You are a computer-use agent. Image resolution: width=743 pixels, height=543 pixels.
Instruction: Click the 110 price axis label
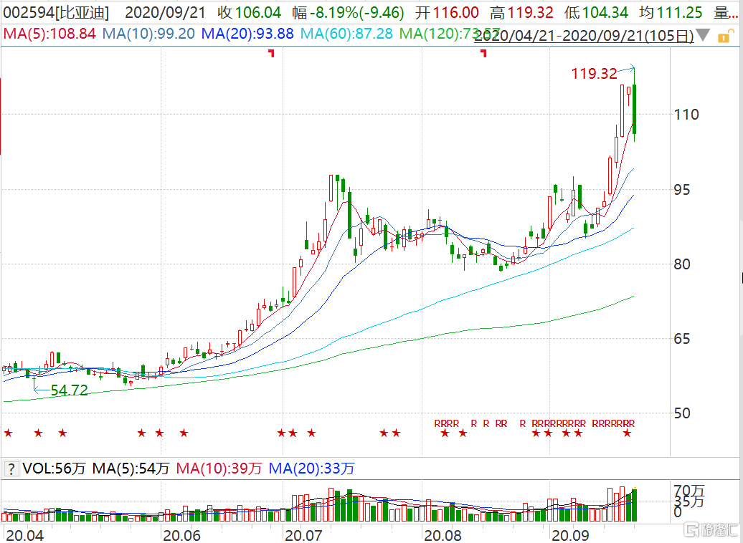686,115
